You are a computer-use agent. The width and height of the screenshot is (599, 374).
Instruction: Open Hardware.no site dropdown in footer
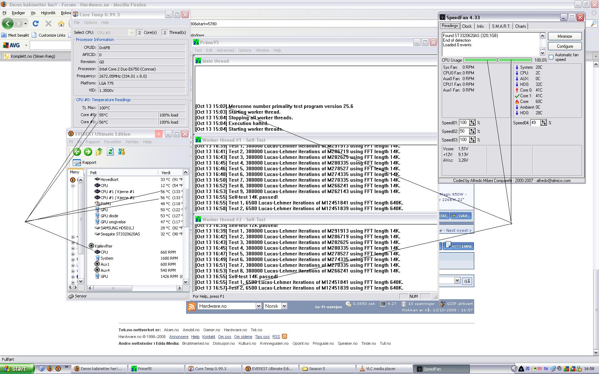point(258,306)
